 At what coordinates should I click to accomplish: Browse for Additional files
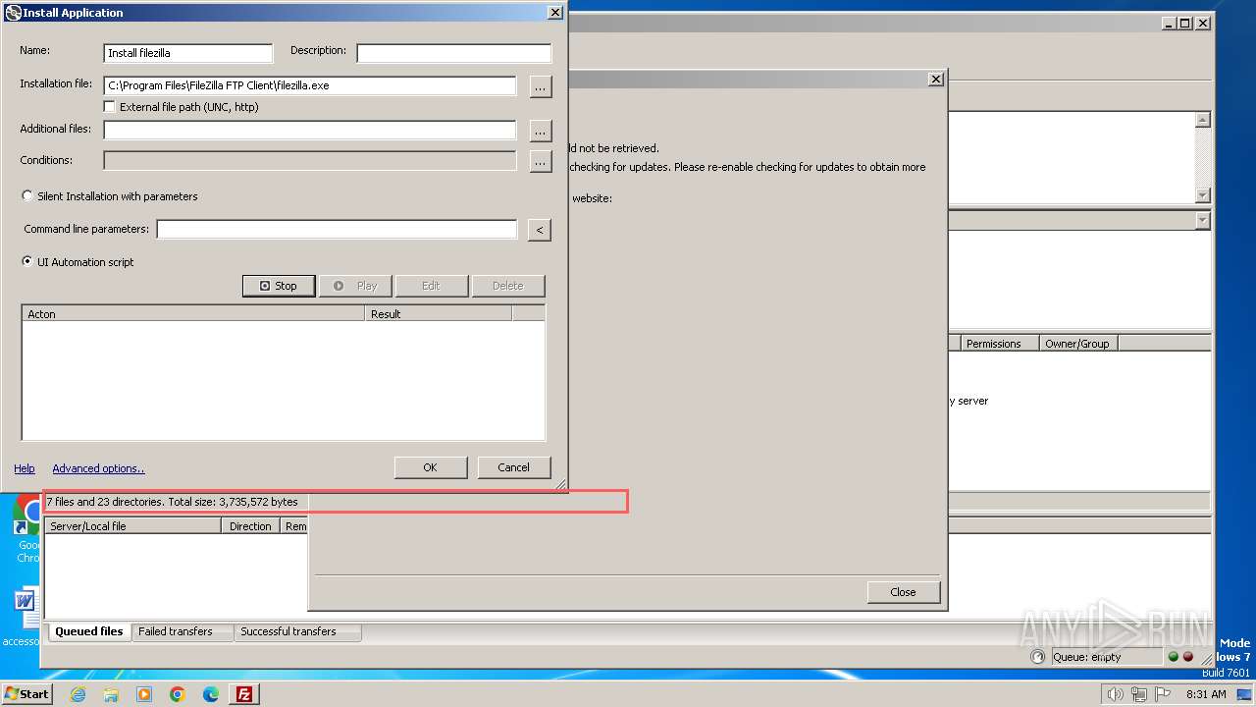(540, 130)
